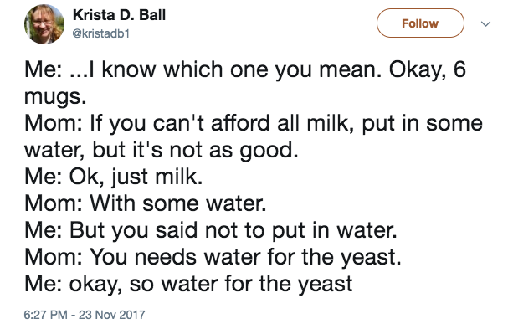Click 'But you said not to put in water.'
Image resolution: width=508 pixels, height=329 pixels.
pyautogui.click(x=233, y=230)
